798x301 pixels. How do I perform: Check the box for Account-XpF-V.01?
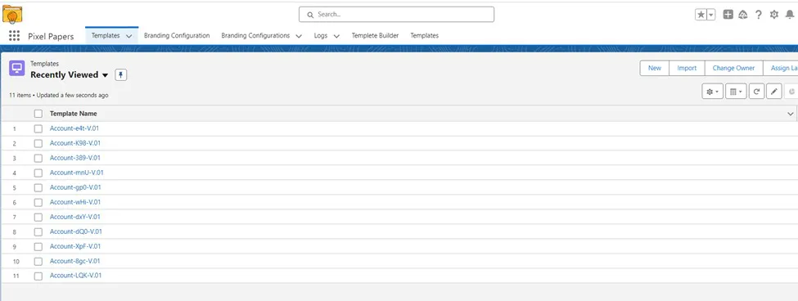(x=38, y=246)
